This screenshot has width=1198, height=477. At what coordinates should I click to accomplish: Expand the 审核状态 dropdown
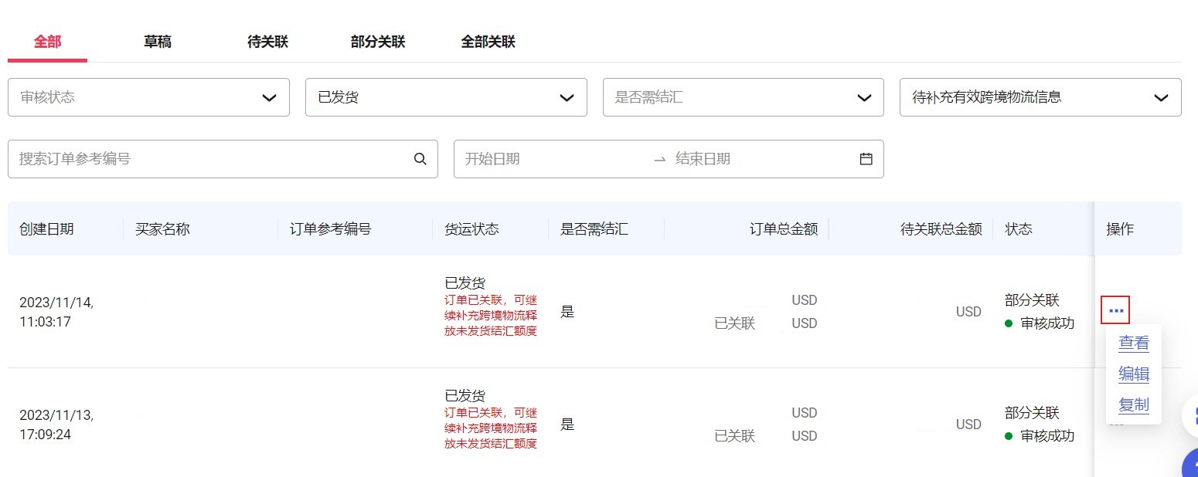pos(148,97)
